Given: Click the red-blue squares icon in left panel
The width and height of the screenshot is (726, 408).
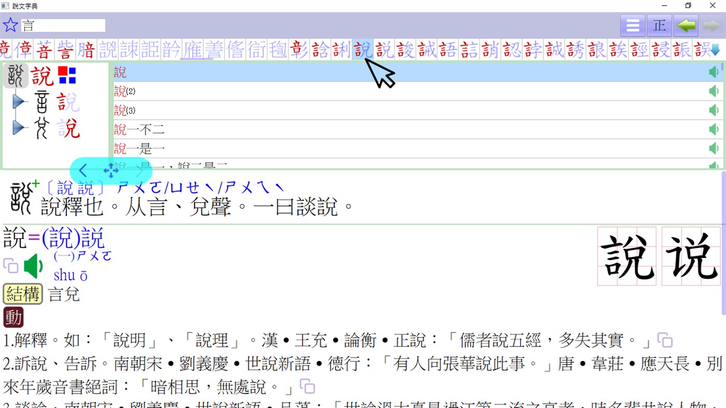Looking at the screenshot, I should (x=66, y=74).
